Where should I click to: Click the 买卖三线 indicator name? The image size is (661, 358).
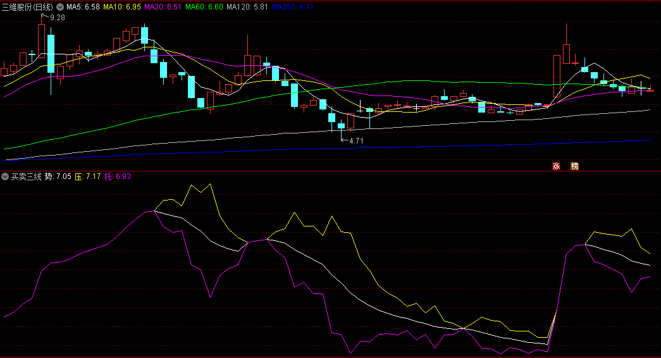pyautogui.click(x=26, y=176)
